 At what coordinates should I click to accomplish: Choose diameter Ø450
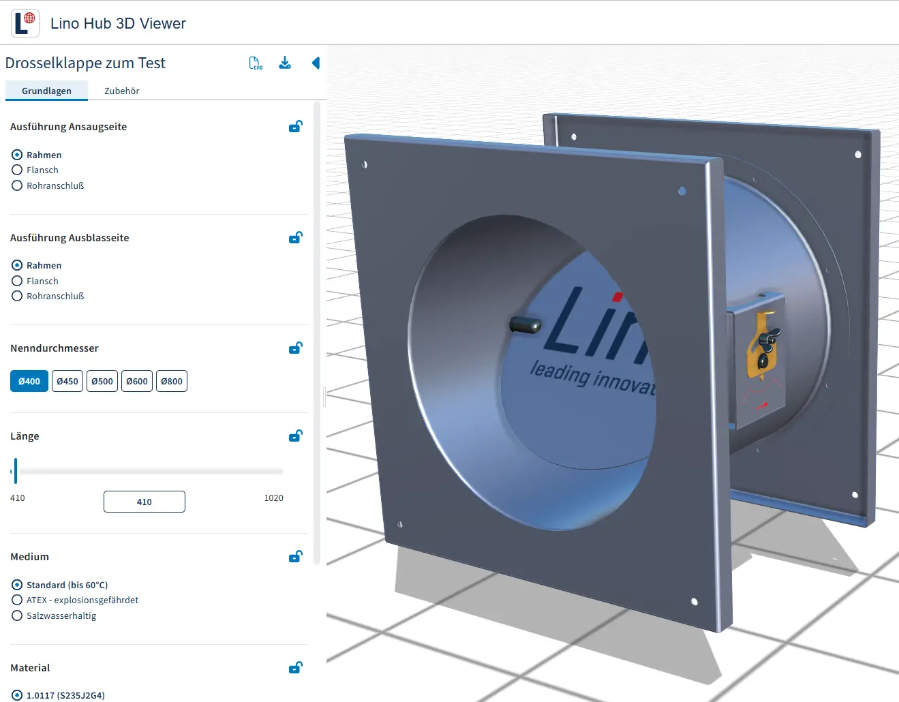tap(67, 381)
